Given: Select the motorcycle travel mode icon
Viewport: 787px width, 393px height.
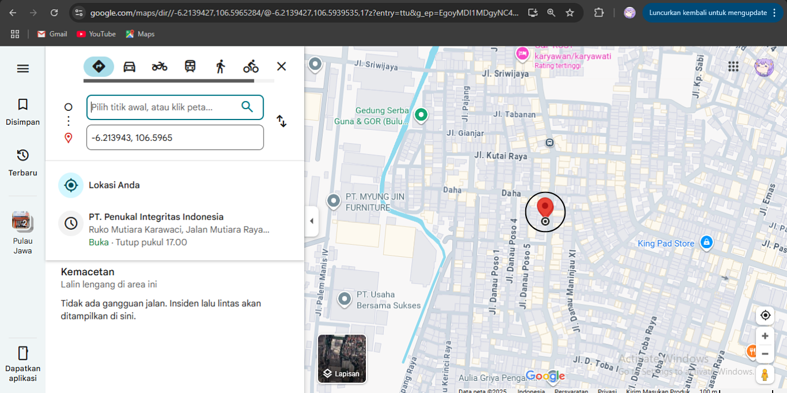Looking at the screenshot, I should tap(159, 66).
